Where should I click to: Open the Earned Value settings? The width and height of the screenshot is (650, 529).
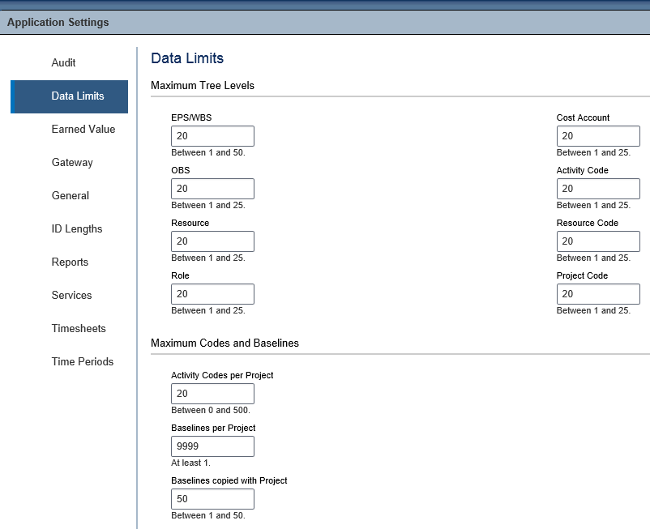[83, 129]
